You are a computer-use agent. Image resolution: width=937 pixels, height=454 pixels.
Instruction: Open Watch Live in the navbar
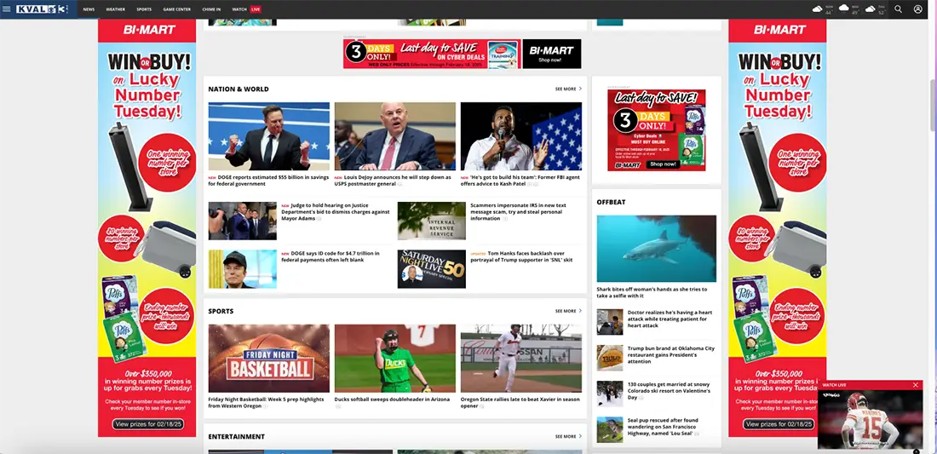tap(246, 9)
